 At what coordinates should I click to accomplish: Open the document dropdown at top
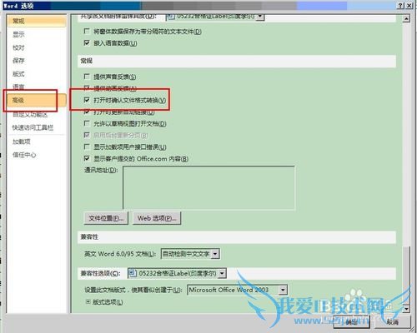click(x=260, y=17)
